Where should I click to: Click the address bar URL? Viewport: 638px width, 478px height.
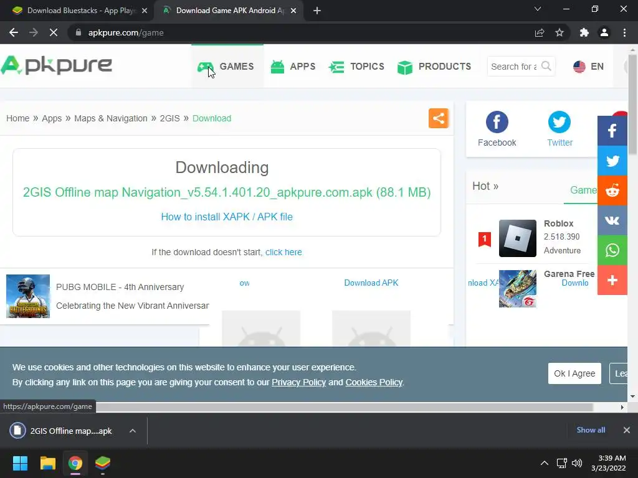pyautogui.click(x=126, y=32)
